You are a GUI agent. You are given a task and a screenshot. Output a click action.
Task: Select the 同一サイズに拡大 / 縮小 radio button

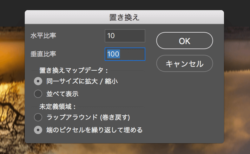click(x=38, y=81)
